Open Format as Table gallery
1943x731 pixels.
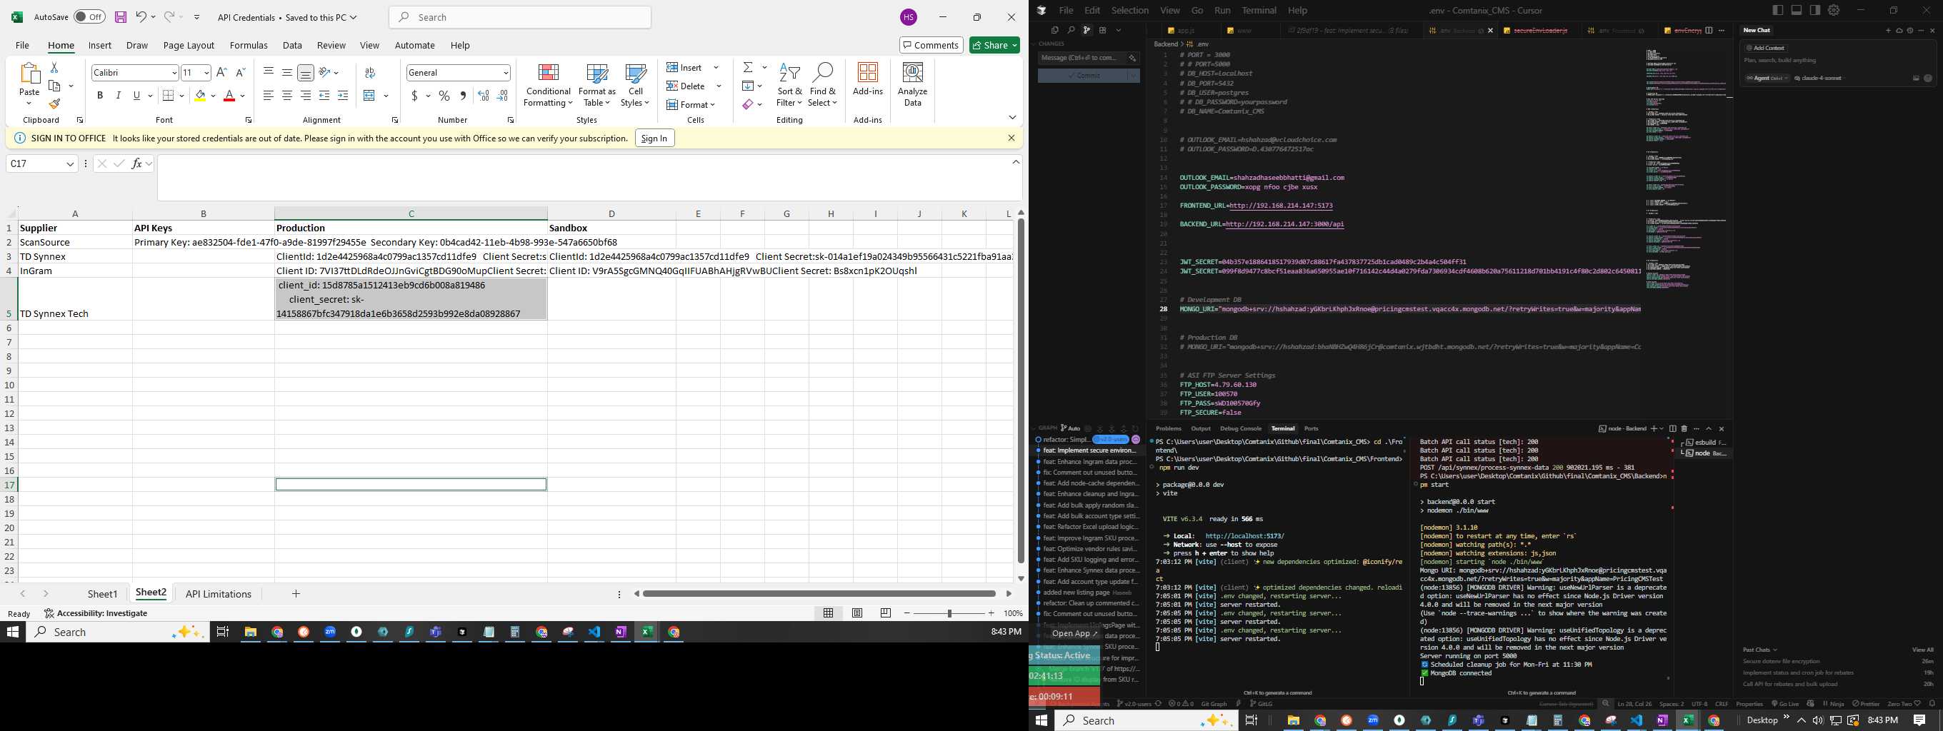596,85
